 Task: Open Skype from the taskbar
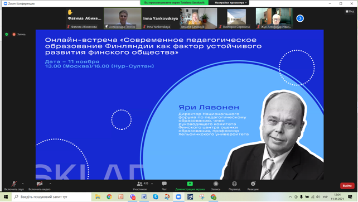[156, 197]
